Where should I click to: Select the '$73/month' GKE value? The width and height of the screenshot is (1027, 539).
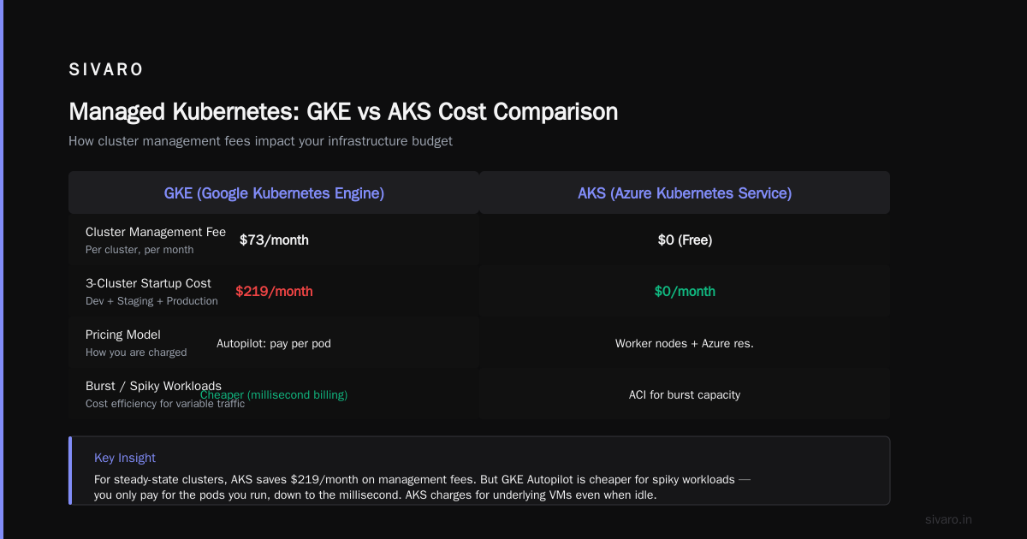(274, 240)
